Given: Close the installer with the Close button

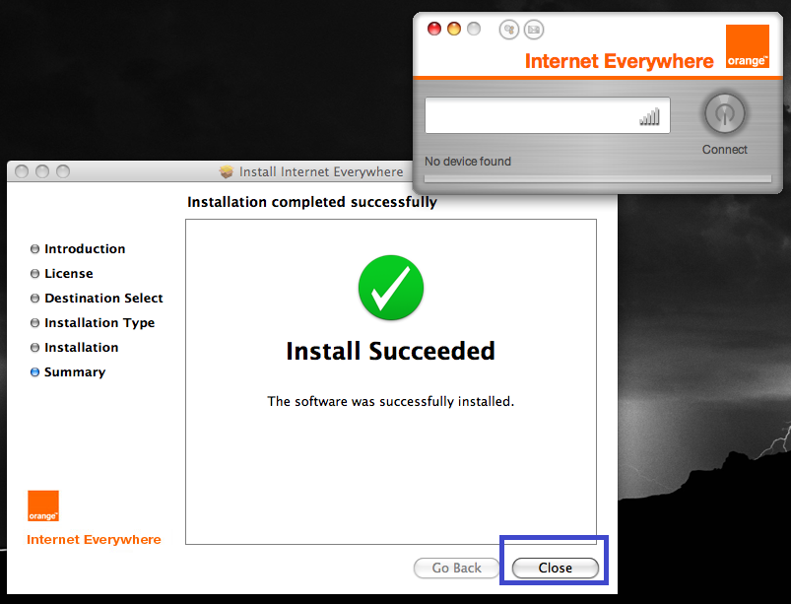Looking at the screenshot, I should [556, 568].
